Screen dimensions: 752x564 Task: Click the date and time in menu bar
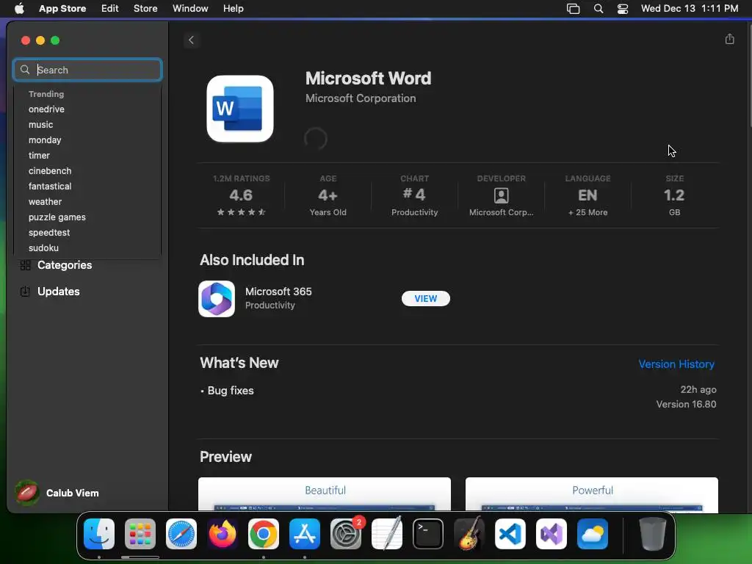[x=689, y=8]
